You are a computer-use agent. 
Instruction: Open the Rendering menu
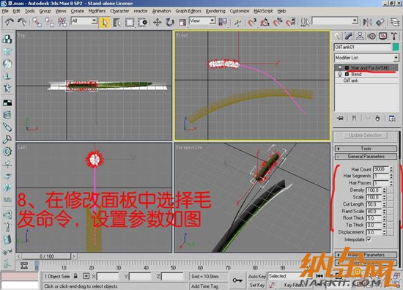215,11
